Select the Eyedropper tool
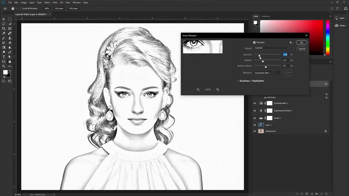Screen dimensions: 349x196 click(4, 33)
